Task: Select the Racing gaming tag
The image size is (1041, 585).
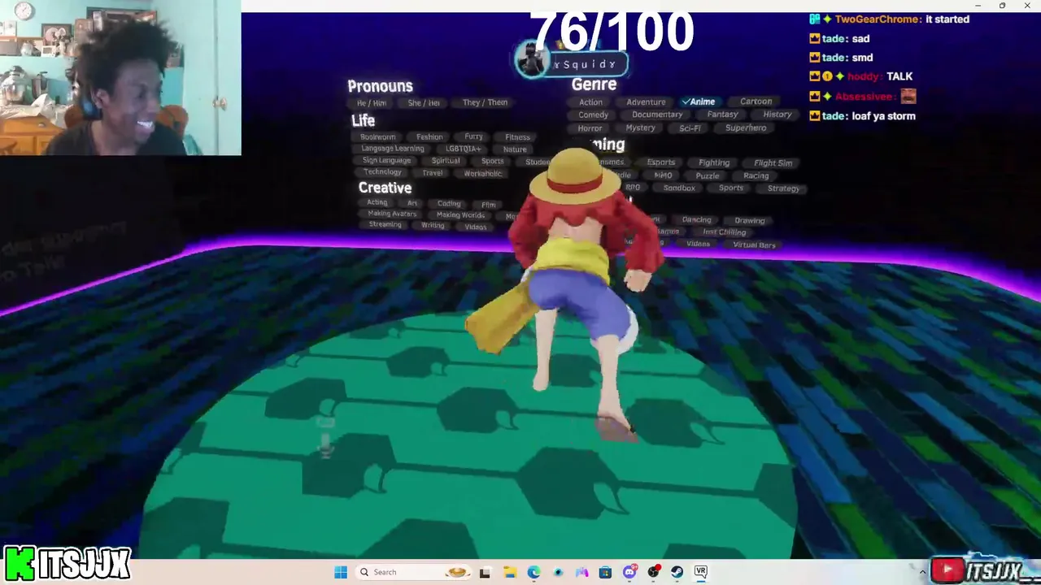Action: click(756, 176)
